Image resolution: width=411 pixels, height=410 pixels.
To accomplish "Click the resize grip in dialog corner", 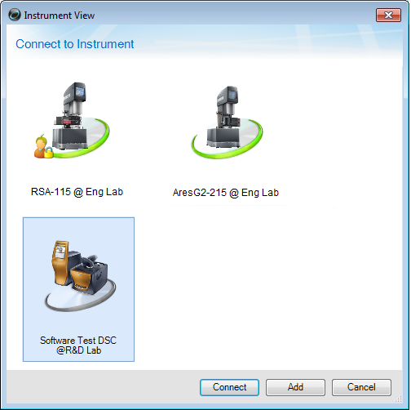I will (398, 399).
